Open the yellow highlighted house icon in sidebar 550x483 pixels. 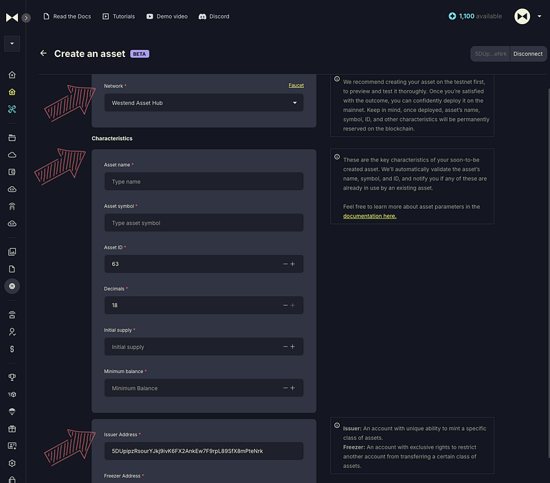pyautogui.click(x=12, y=92)
